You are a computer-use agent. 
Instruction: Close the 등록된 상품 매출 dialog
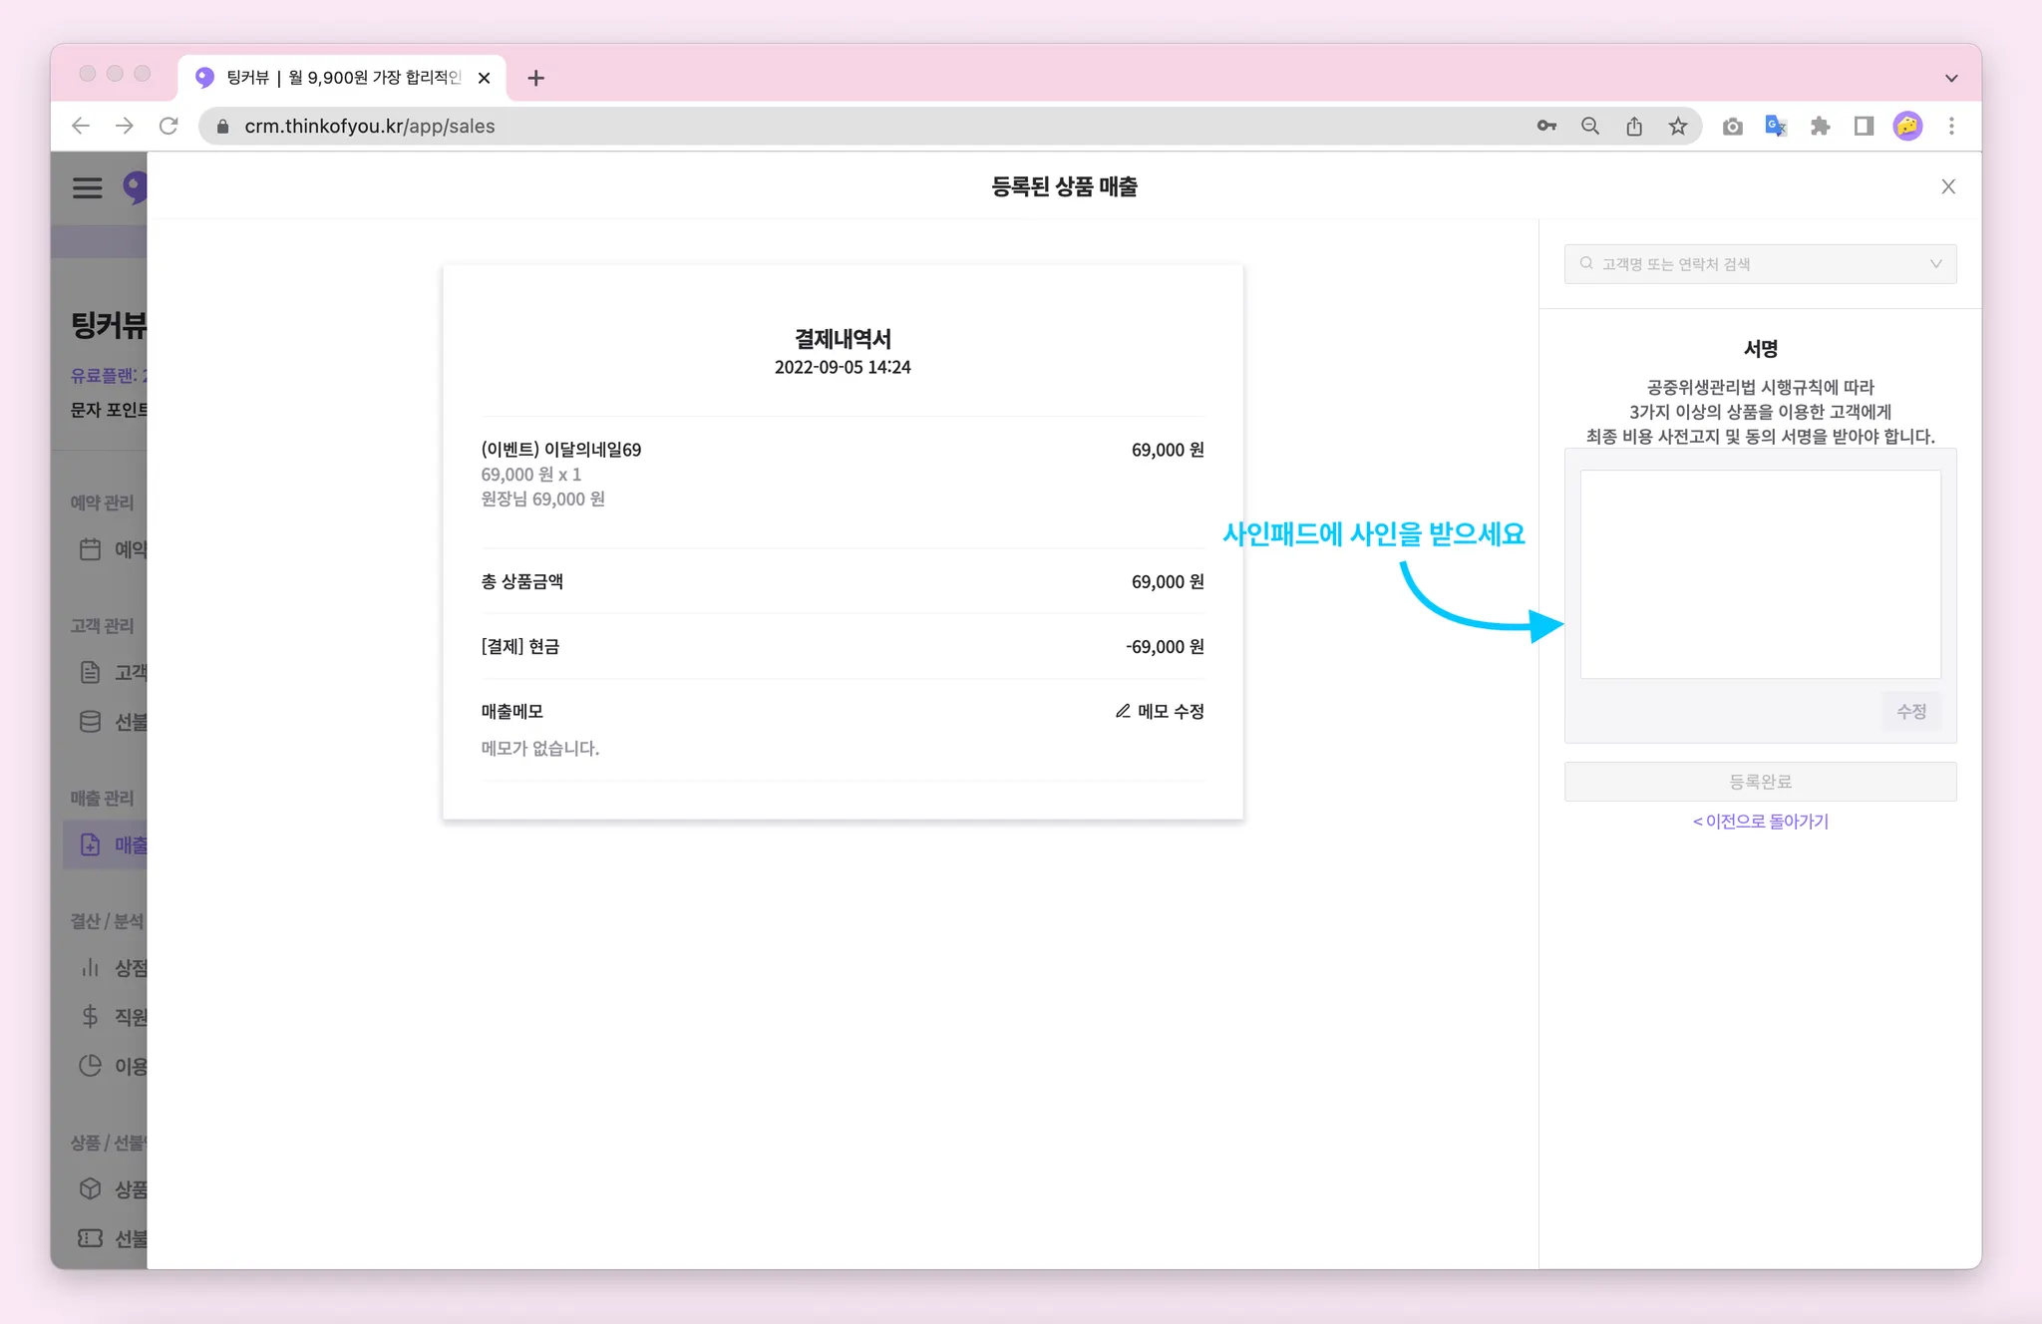(x=1948, y=186)
